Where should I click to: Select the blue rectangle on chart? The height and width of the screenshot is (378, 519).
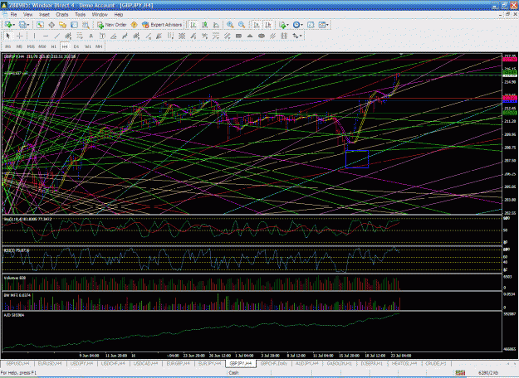point(357,159)
